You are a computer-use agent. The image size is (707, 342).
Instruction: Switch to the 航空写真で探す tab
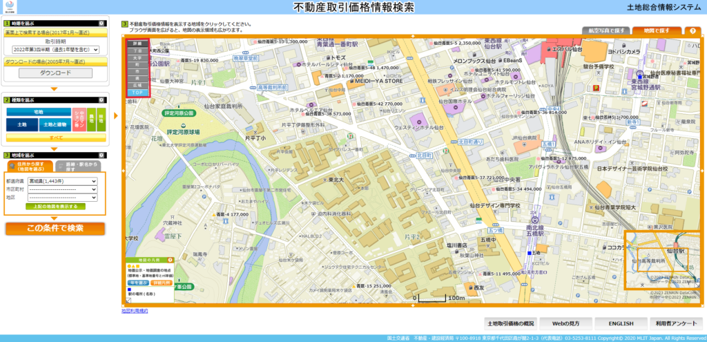click(x=606, y=30)
